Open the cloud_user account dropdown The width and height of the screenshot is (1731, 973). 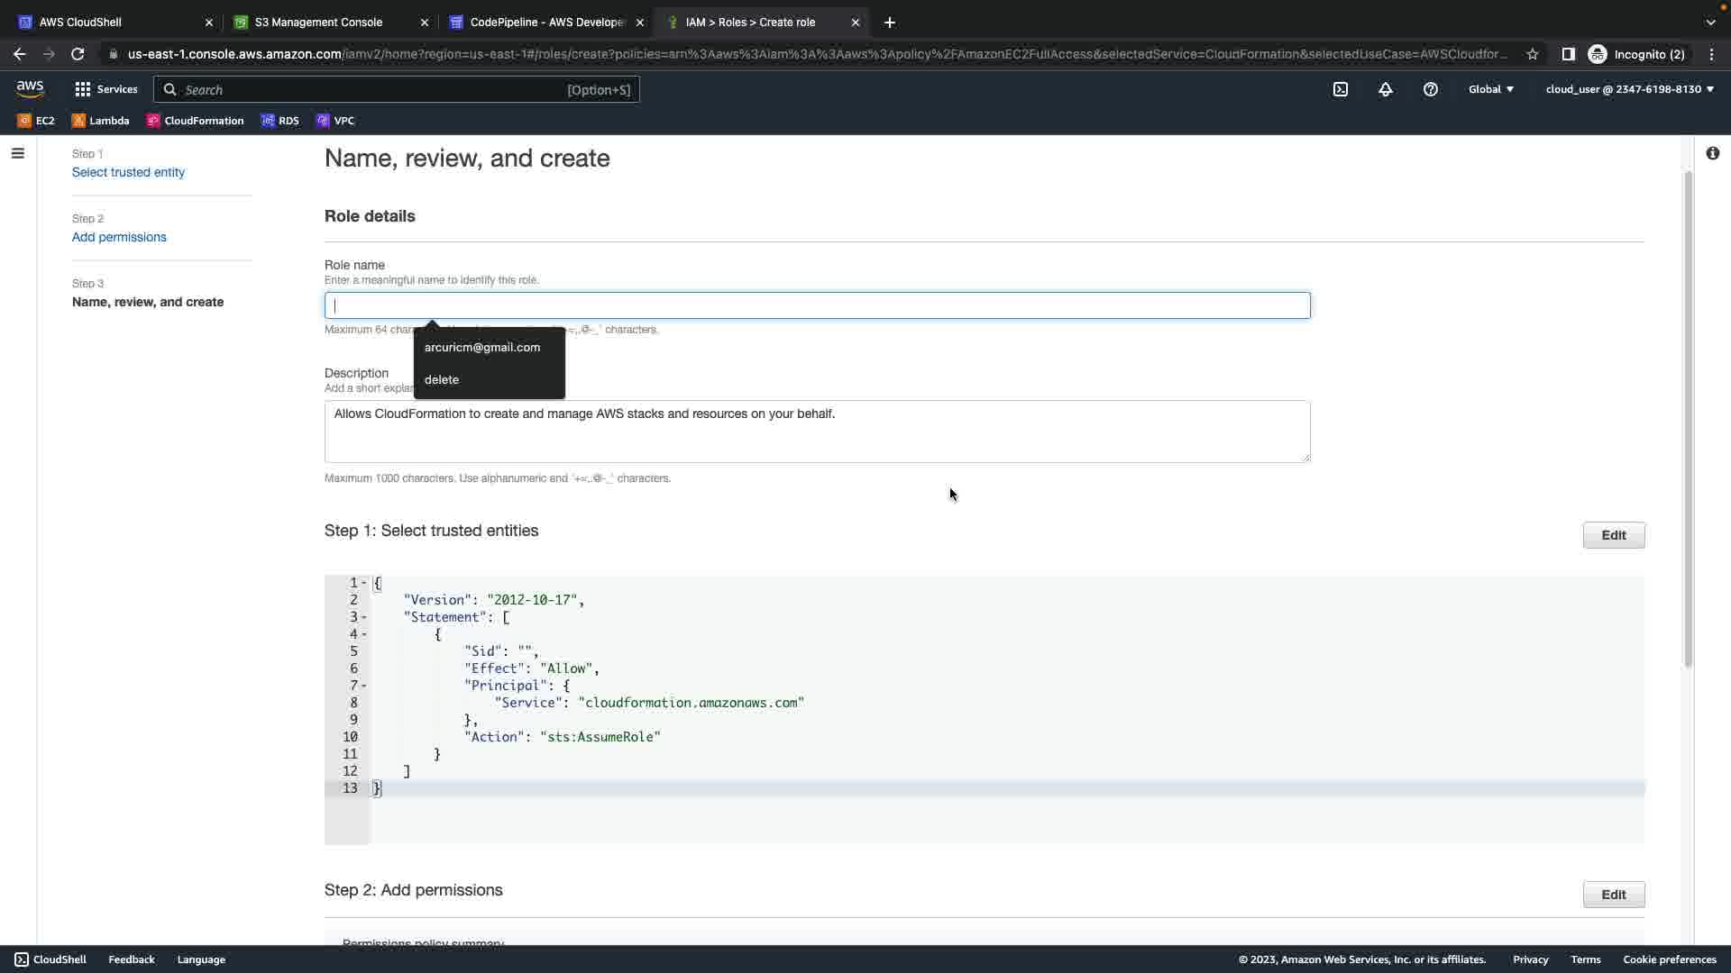(1629, 89)
